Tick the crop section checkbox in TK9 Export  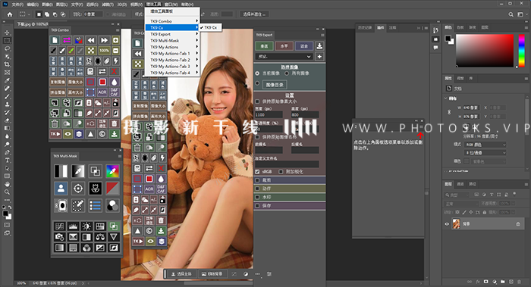(257, 180)
